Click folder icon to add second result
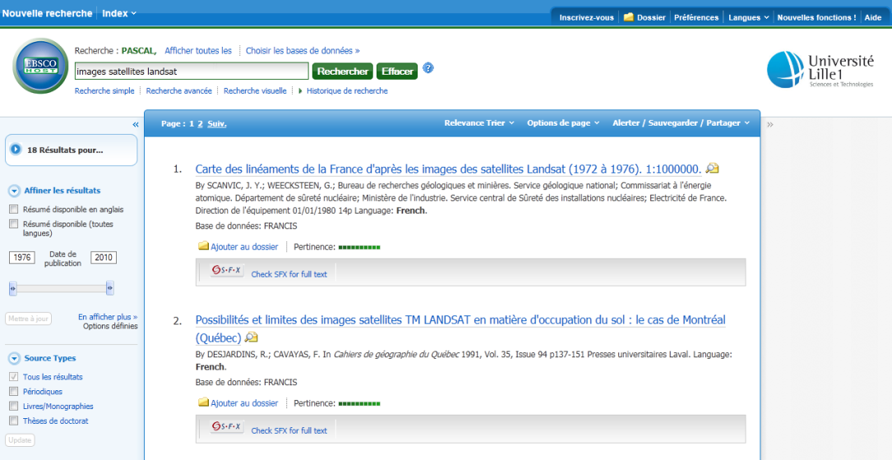 (203, 403)
